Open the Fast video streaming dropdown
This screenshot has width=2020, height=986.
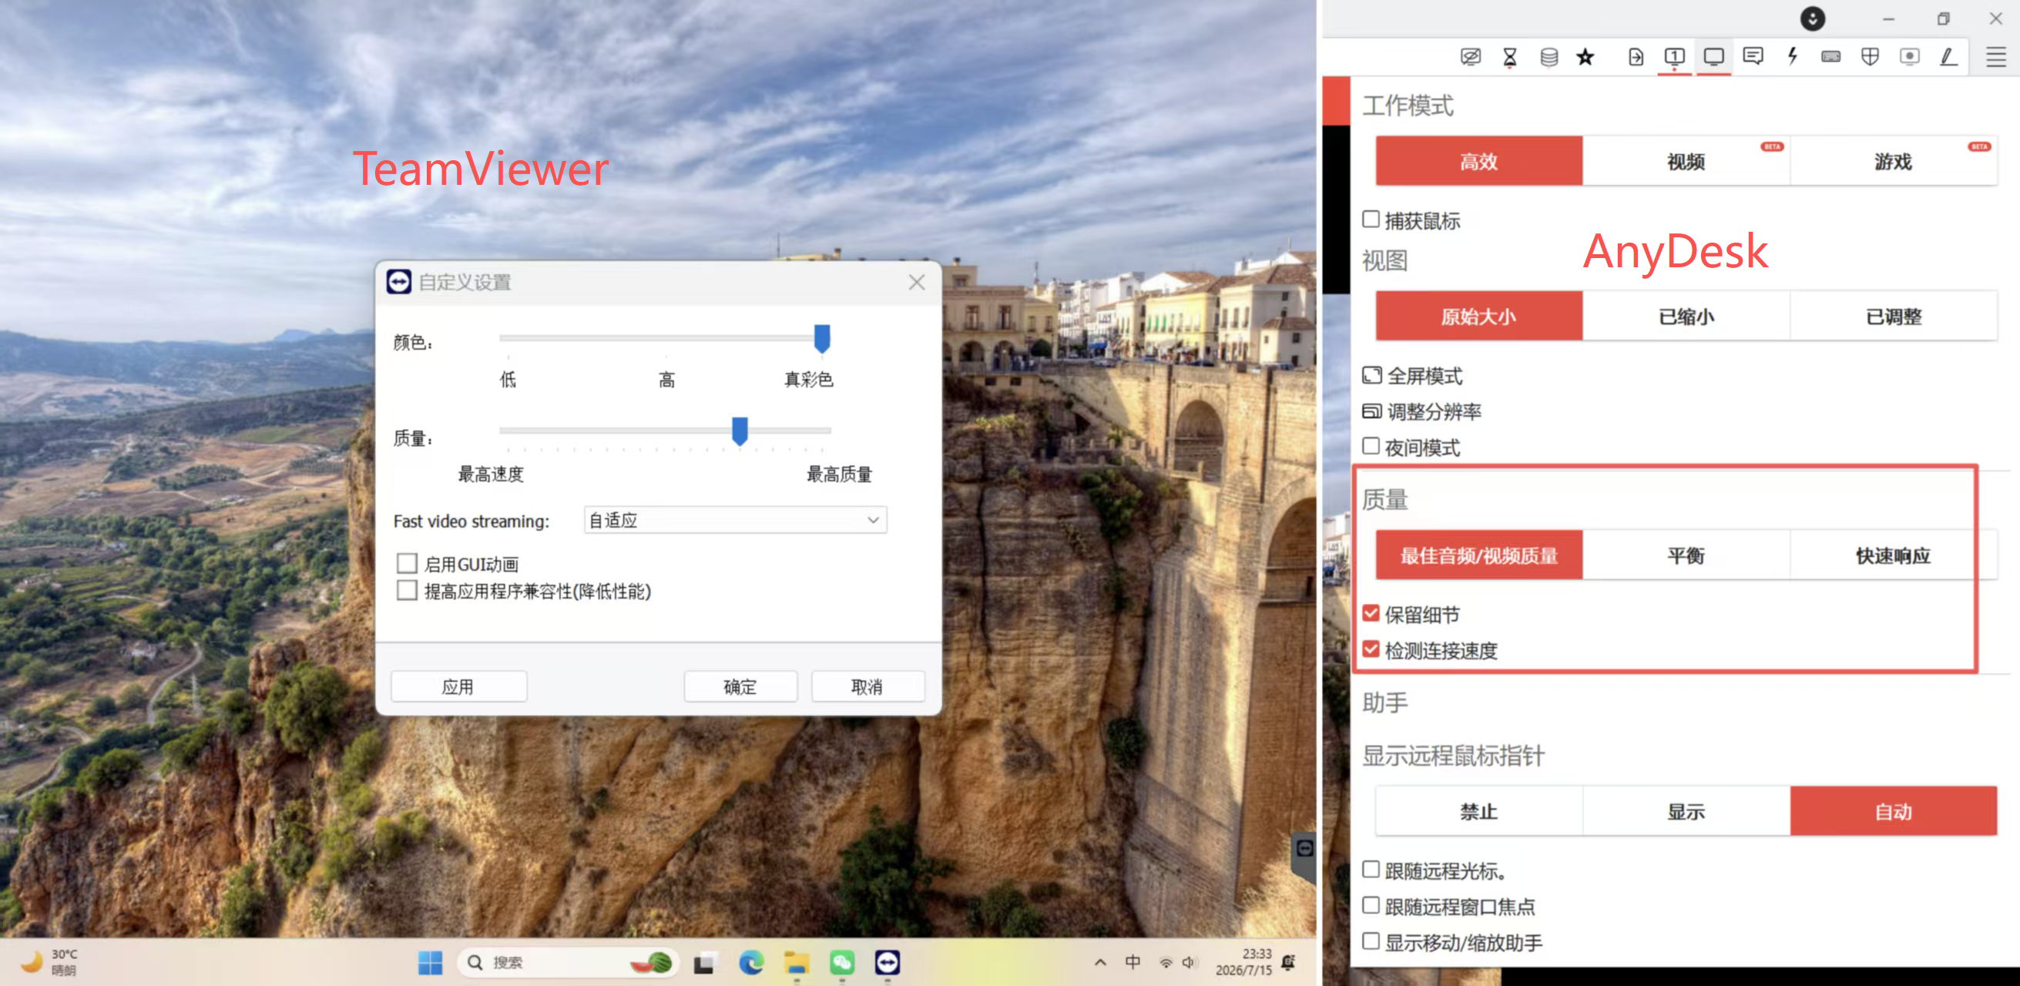(x=735, y=520)
